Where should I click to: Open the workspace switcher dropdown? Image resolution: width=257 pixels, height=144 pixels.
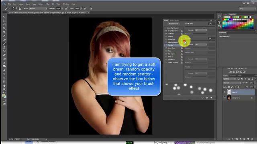pyautogui.click(x=247, y=9)
